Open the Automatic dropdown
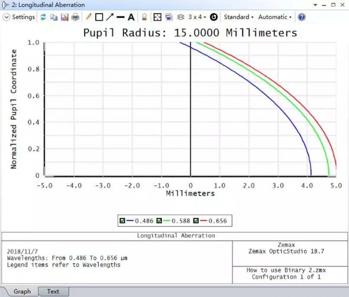Screen dimensions: 349x297 pos(274,17)
